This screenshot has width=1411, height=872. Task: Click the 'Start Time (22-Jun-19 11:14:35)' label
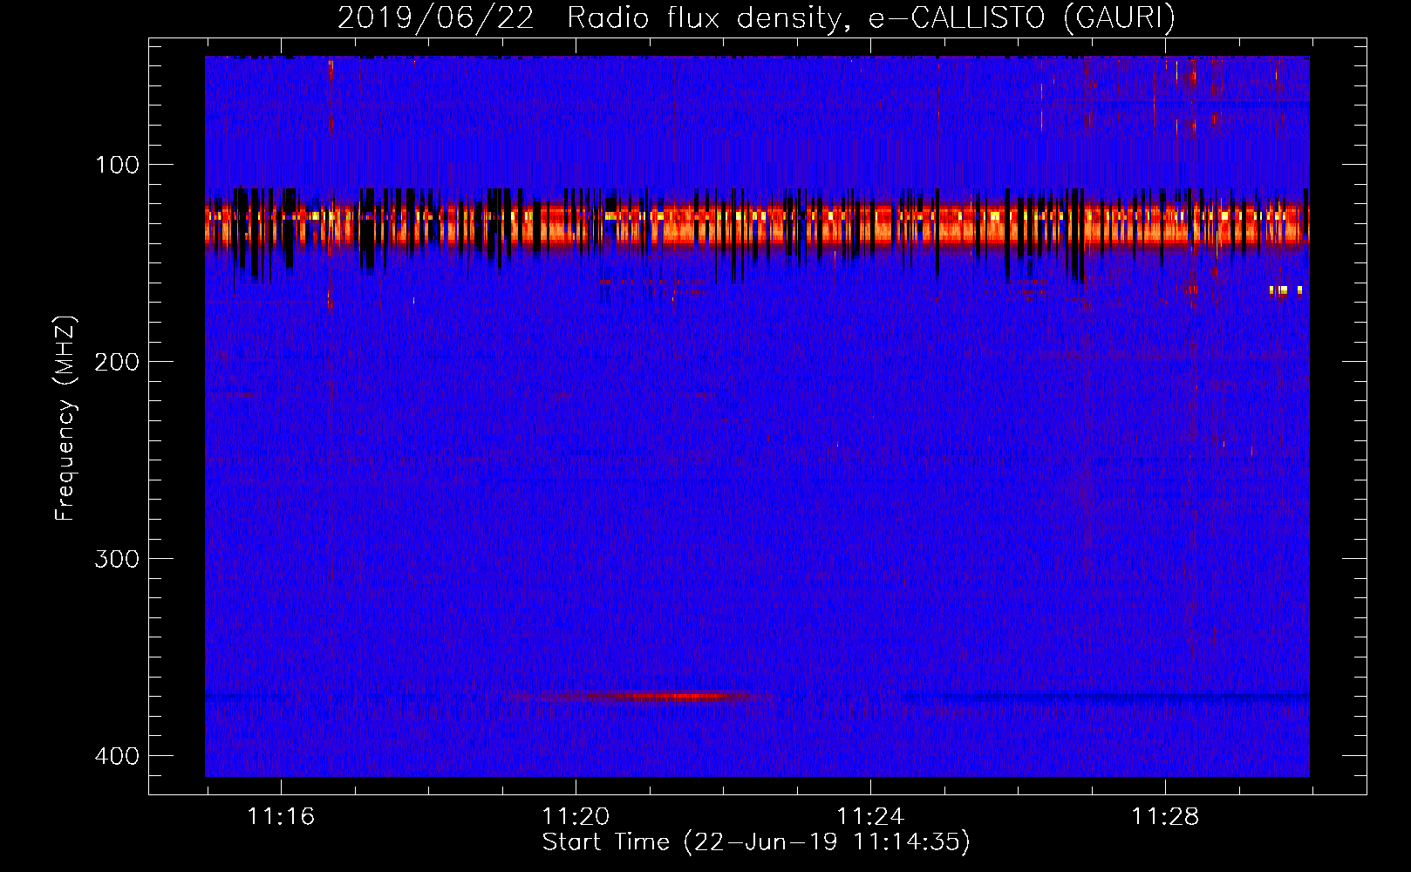(x=756, y=841)
